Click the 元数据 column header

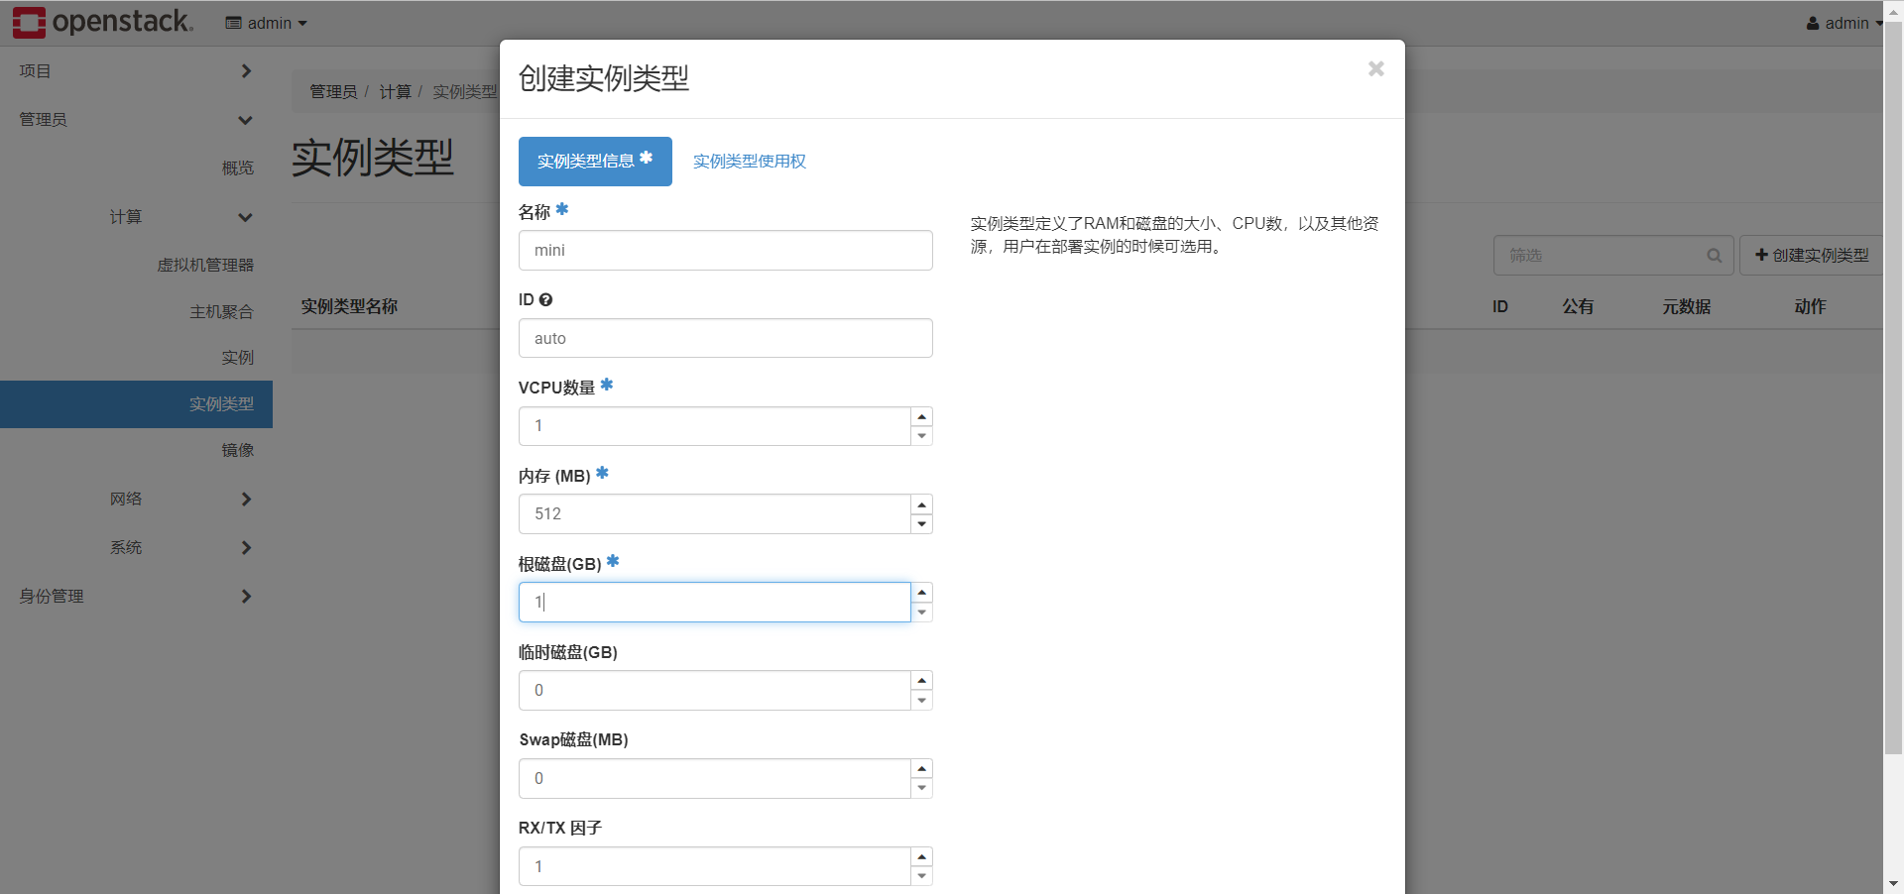(x=1687, y=306)
